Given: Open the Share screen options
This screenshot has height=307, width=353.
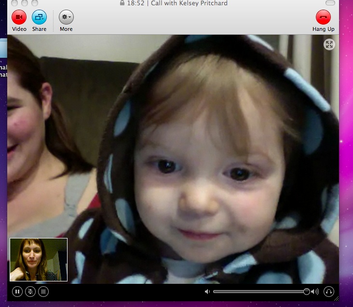Looking at the screenshot, I should (39, 17).
